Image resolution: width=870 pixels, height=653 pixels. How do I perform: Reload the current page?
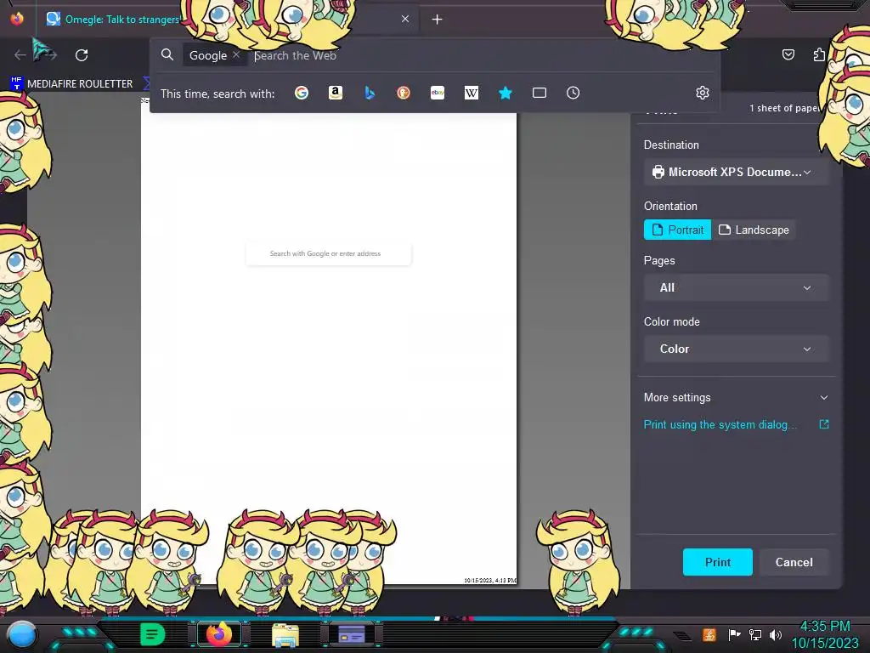pyautogui.click(x=82, y=55)
